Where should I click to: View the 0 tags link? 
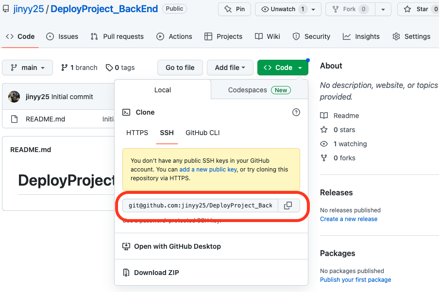(120, 68)
